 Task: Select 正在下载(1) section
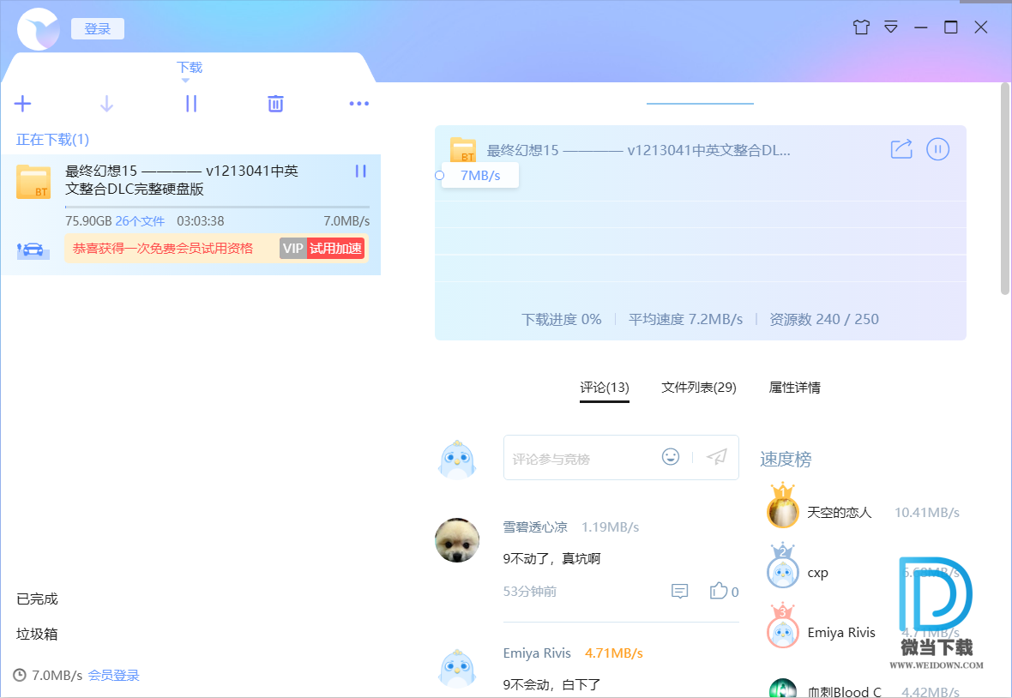tap(53, 139)
